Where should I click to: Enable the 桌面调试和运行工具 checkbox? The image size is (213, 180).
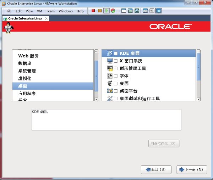(x=116, y=99)
